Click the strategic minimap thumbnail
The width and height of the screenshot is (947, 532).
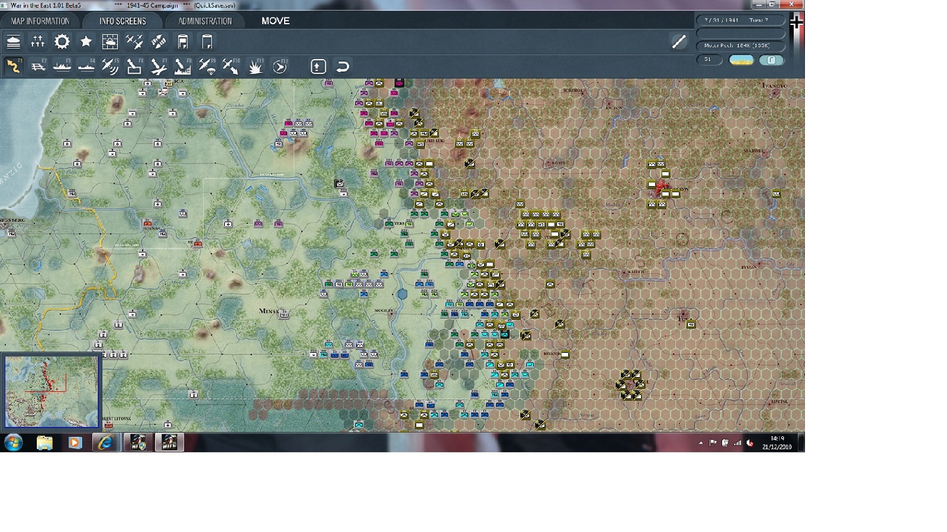click(x=52, y=391)
